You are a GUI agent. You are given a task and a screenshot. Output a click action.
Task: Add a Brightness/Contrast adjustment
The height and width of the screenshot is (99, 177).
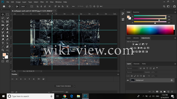[x=133, y=44]
